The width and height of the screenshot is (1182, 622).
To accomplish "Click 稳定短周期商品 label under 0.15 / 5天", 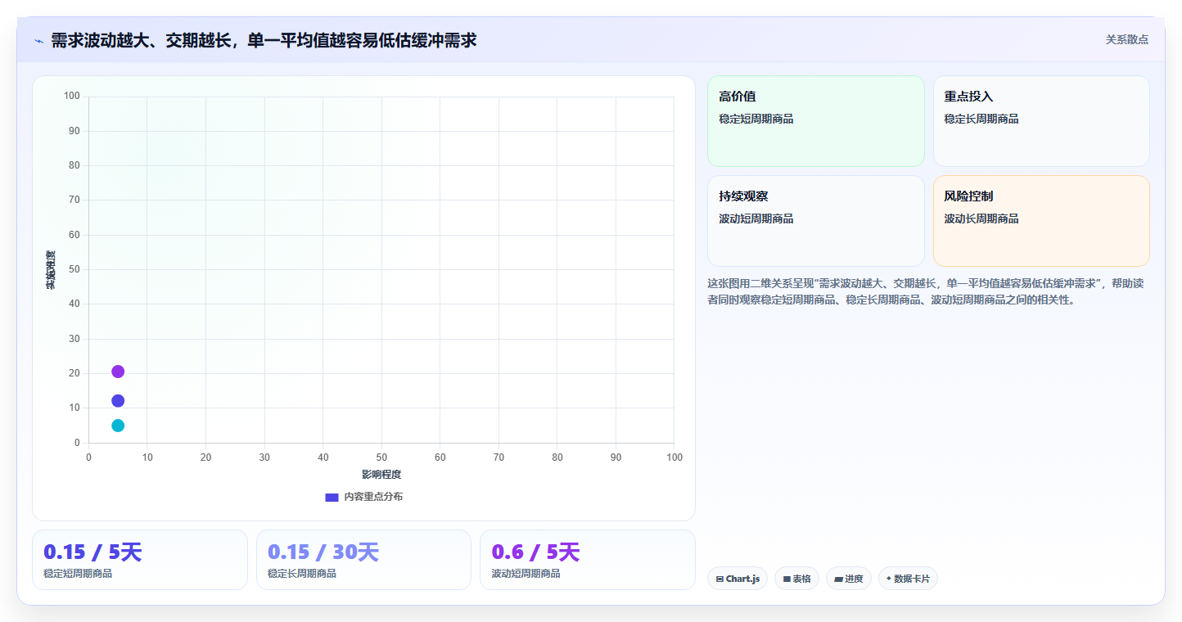I will tap(78, 574).
